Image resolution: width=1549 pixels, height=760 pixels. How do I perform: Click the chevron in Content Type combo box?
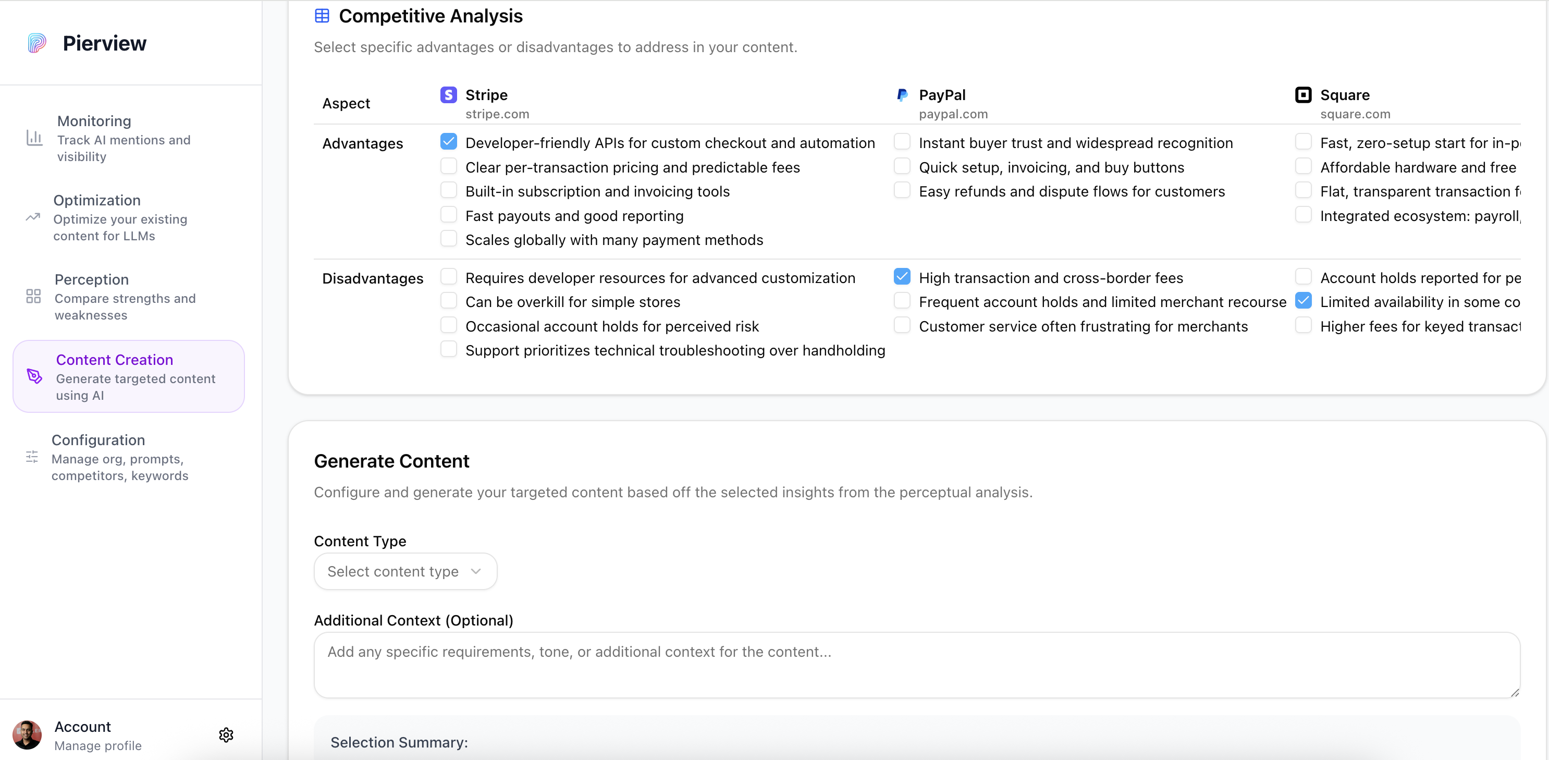click(476, 571)
